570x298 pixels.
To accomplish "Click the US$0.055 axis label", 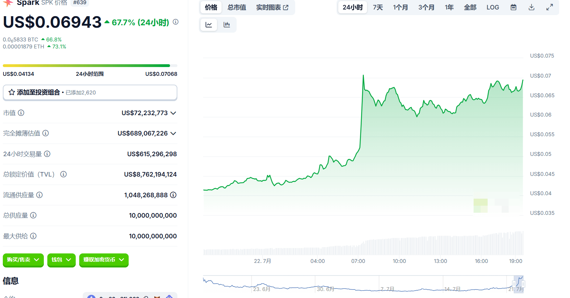I will coord(542,134).
